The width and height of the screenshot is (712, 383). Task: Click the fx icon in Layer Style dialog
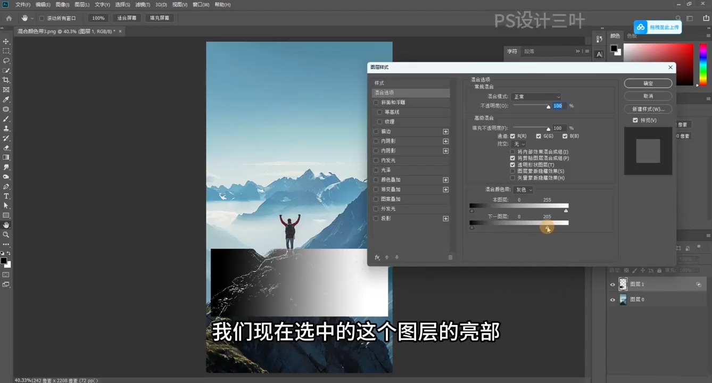pos(377,257)
